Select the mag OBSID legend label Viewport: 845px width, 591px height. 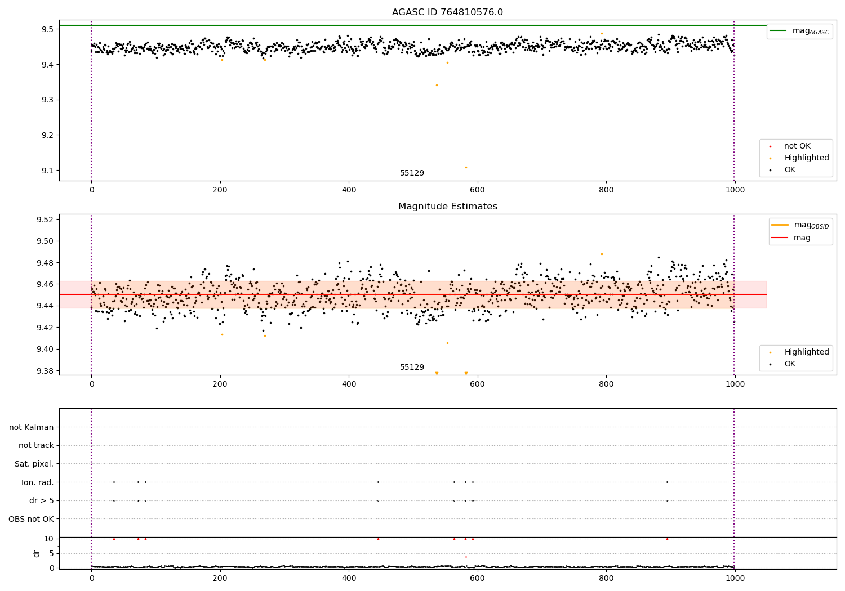tap(812, 225)
